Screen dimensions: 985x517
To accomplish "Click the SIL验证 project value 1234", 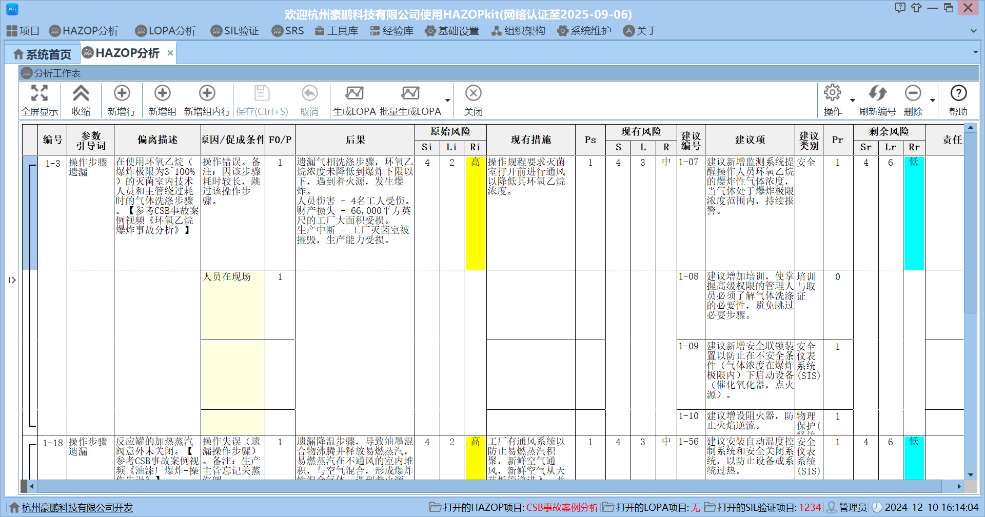I will (x=810, y=508).
